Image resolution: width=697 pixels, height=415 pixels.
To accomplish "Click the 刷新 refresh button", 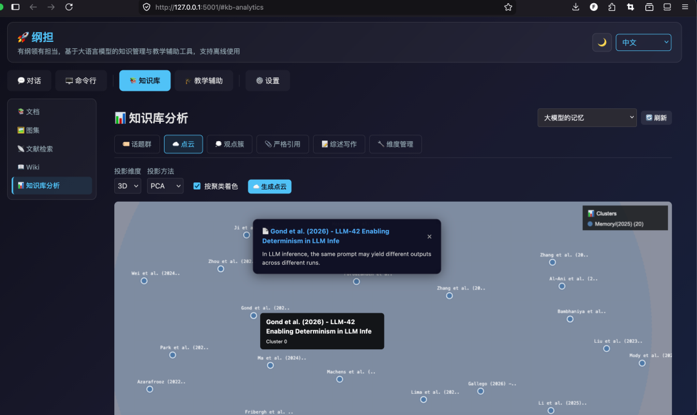I will point(656,118).
